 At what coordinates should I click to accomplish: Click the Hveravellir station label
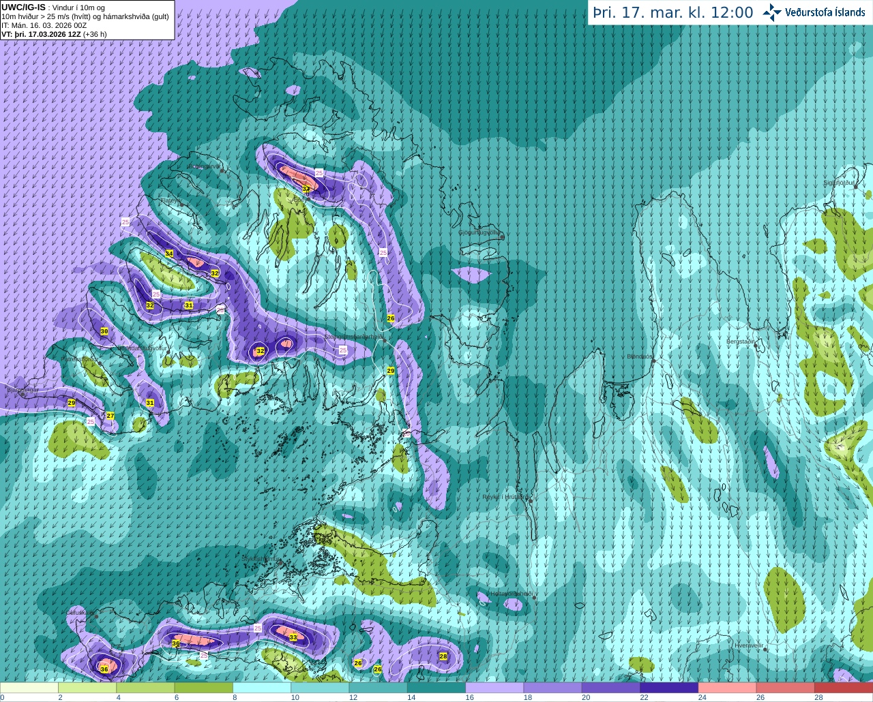748,645
